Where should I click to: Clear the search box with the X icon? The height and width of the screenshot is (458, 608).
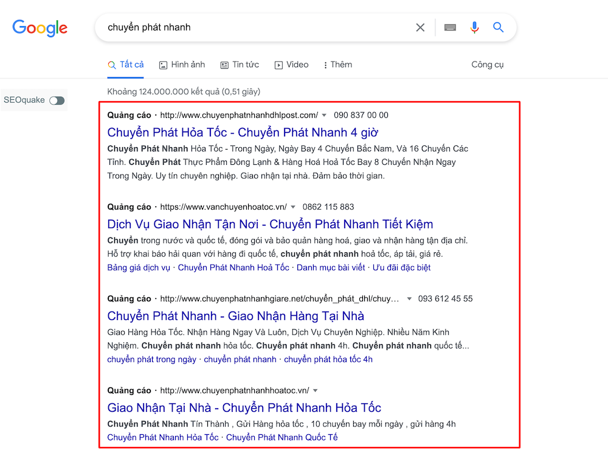[x=420, y=27]
